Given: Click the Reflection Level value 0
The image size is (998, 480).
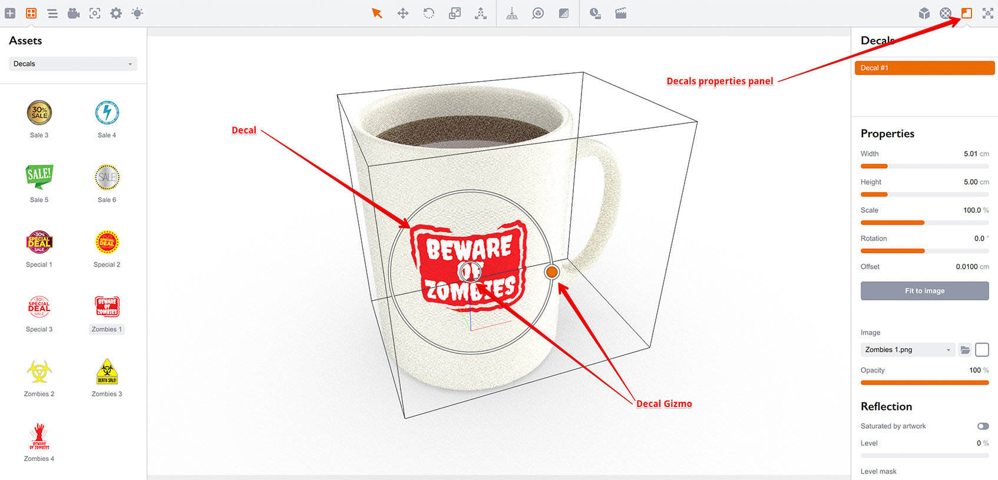Looking at the screenshot, I should pyautogui.click(x=979, y=444).
